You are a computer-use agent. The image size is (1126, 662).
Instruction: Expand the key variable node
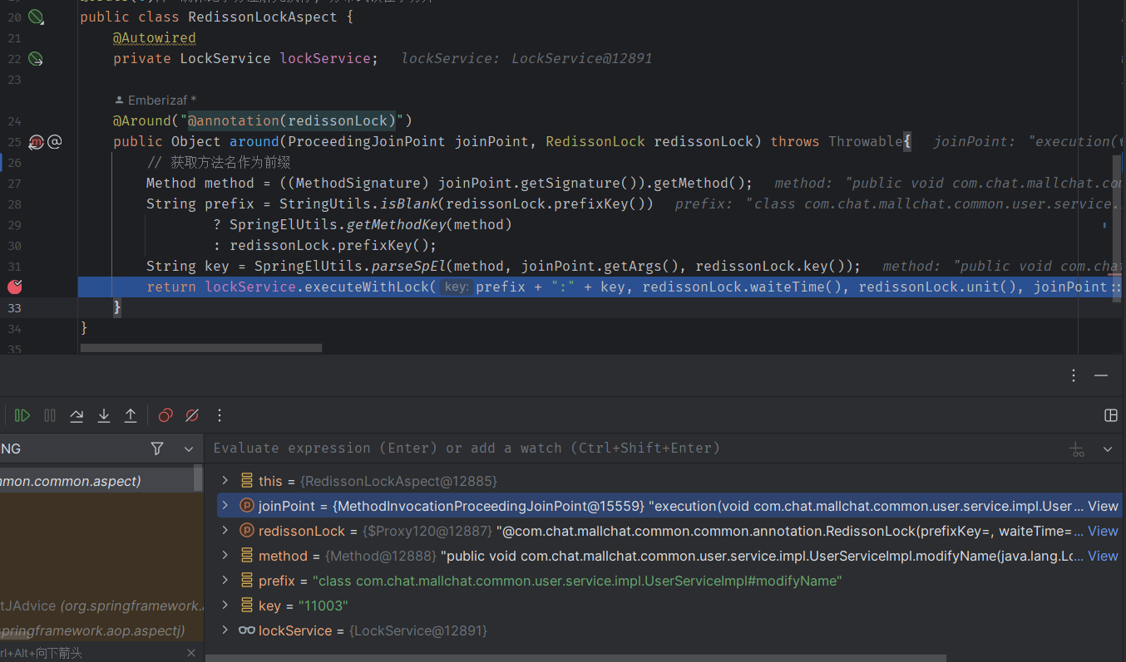point(225,606)
